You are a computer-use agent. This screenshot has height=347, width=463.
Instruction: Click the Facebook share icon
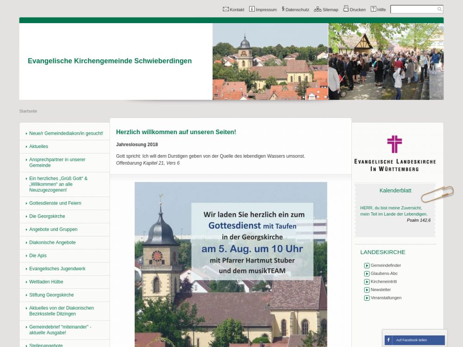coord(388,340)
